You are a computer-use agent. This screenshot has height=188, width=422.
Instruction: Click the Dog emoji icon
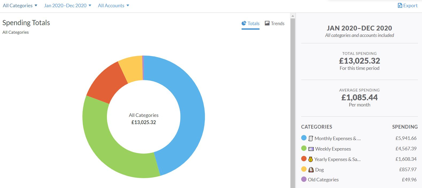311,170
